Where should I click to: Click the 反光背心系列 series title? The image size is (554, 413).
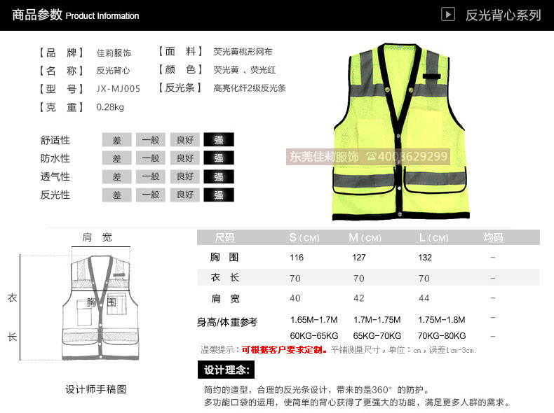[x=504, y=15]
